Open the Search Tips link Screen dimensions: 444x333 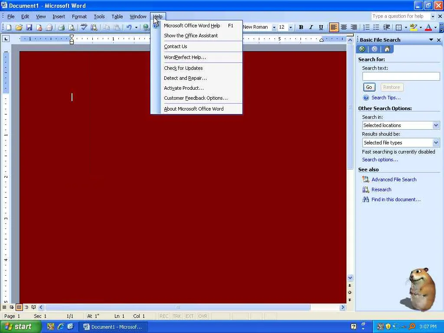386,98
